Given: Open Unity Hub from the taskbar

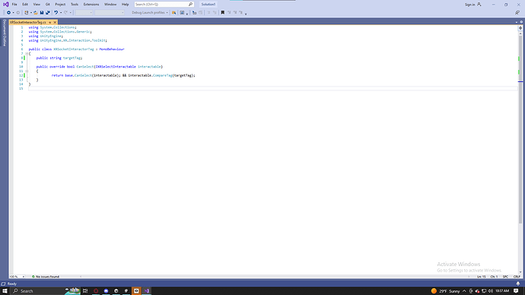Looking at the screenshot, I should tap(116, 291).
